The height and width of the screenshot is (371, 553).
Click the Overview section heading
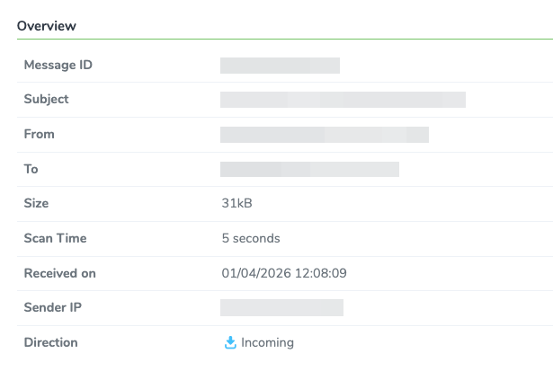pyautogui.click(x=47, y=26)
